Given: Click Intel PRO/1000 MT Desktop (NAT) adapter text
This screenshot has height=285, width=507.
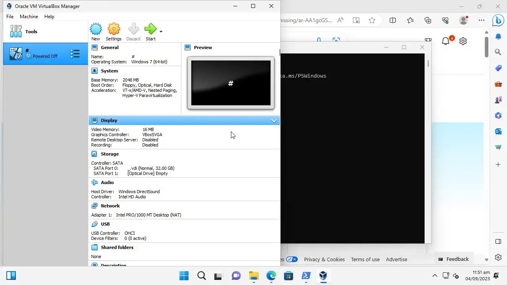Looking at the screenshot, I should point(149,215).
